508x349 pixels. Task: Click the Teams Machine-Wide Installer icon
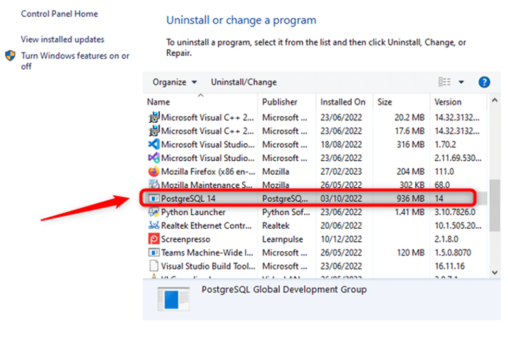pyautogui.click(x=153, y=252)
